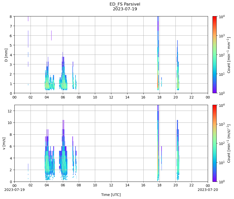The image size is (234, 199).
Task: Click the '22' time tick under the D plot
Action: pyautogui.click(x=192, y=97)
